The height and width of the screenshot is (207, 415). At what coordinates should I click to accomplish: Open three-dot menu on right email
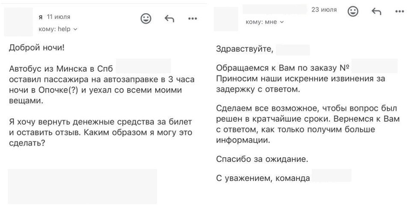click(400, 12)
